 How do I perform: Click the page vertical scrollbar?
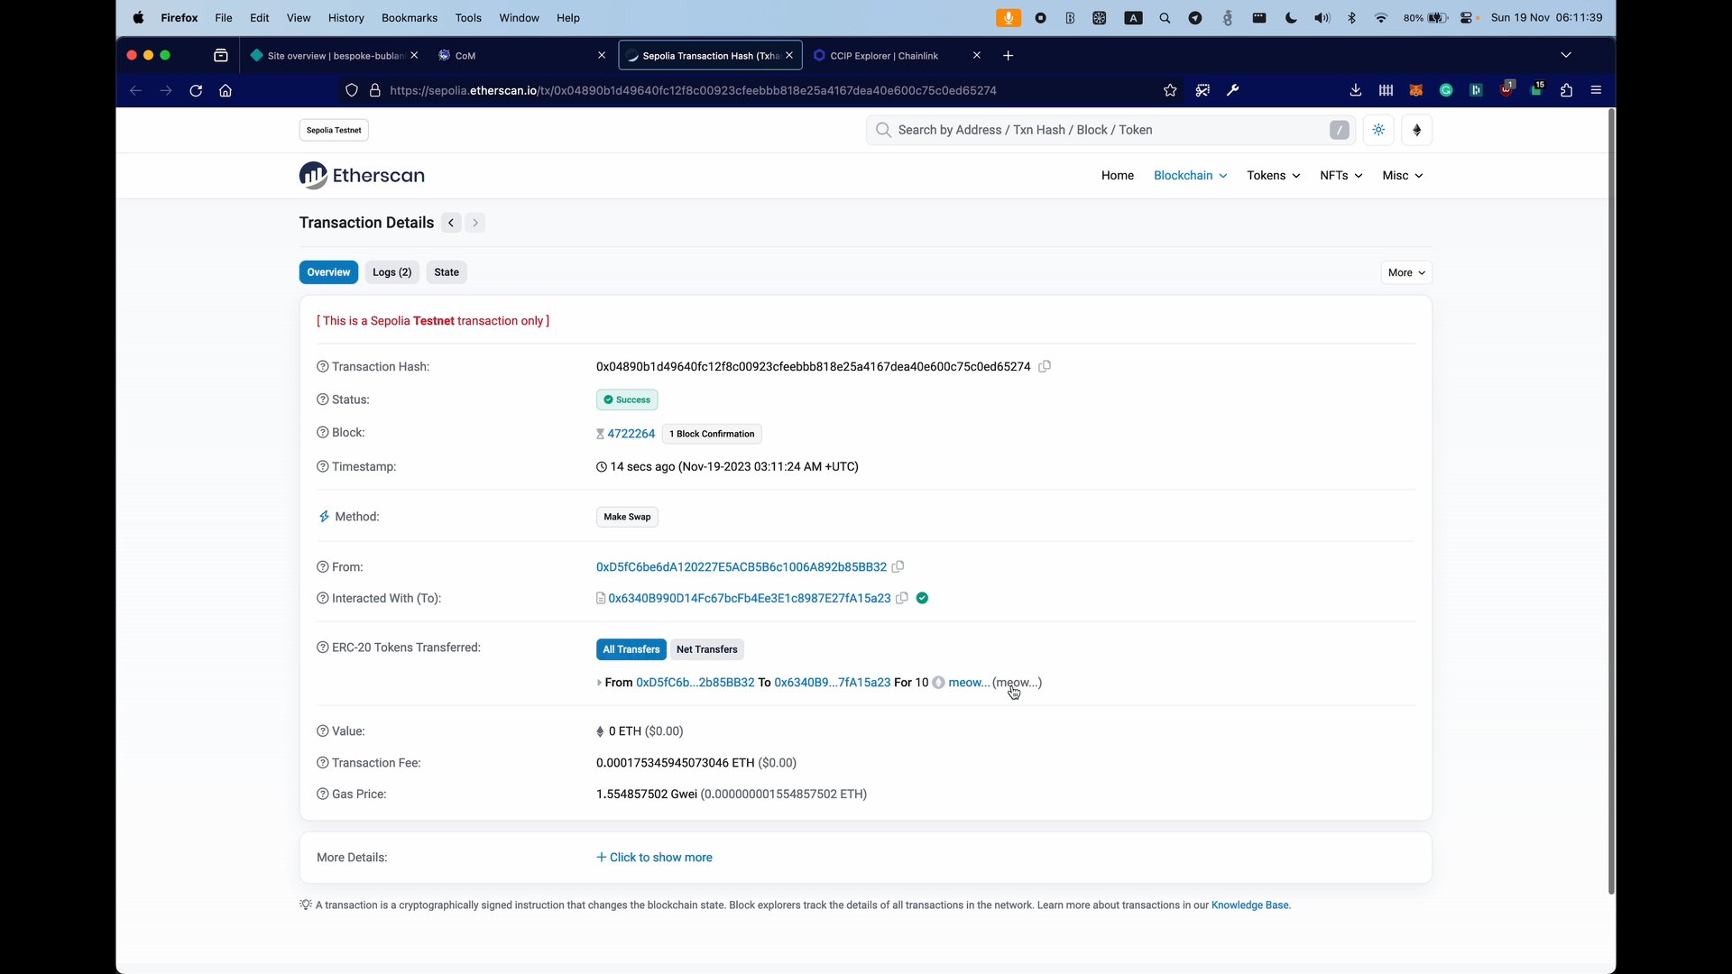[1611, 501]
